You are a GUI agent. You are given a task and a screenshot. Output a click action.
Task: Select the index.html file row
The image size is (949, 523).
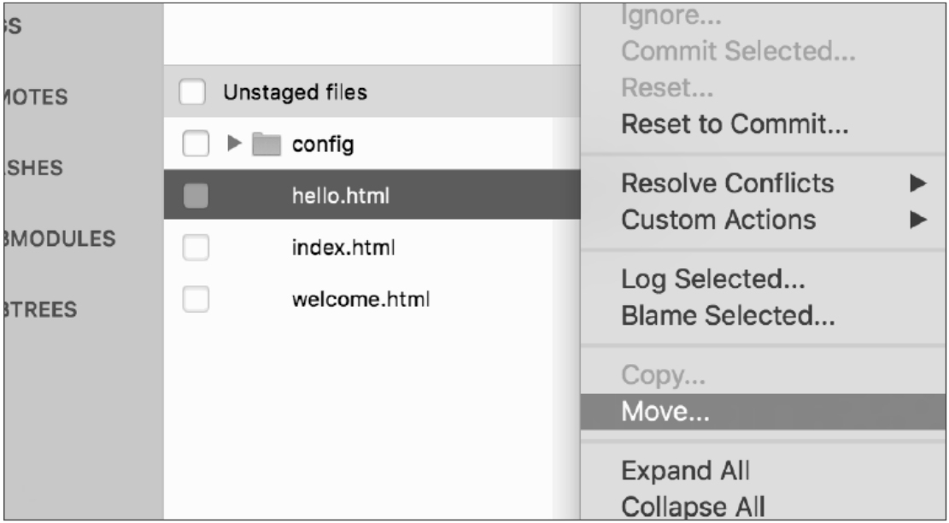coord(343,248)
